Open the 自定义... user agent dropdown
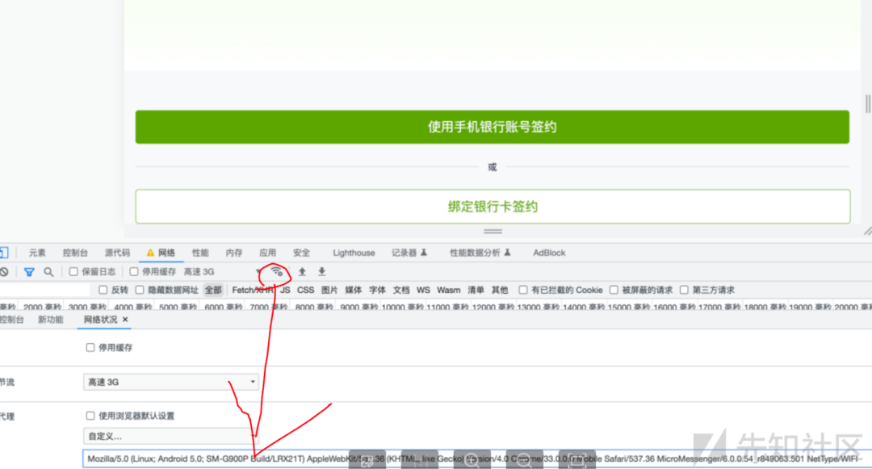This screenshot has width=872, height=469. click(170, 436)
